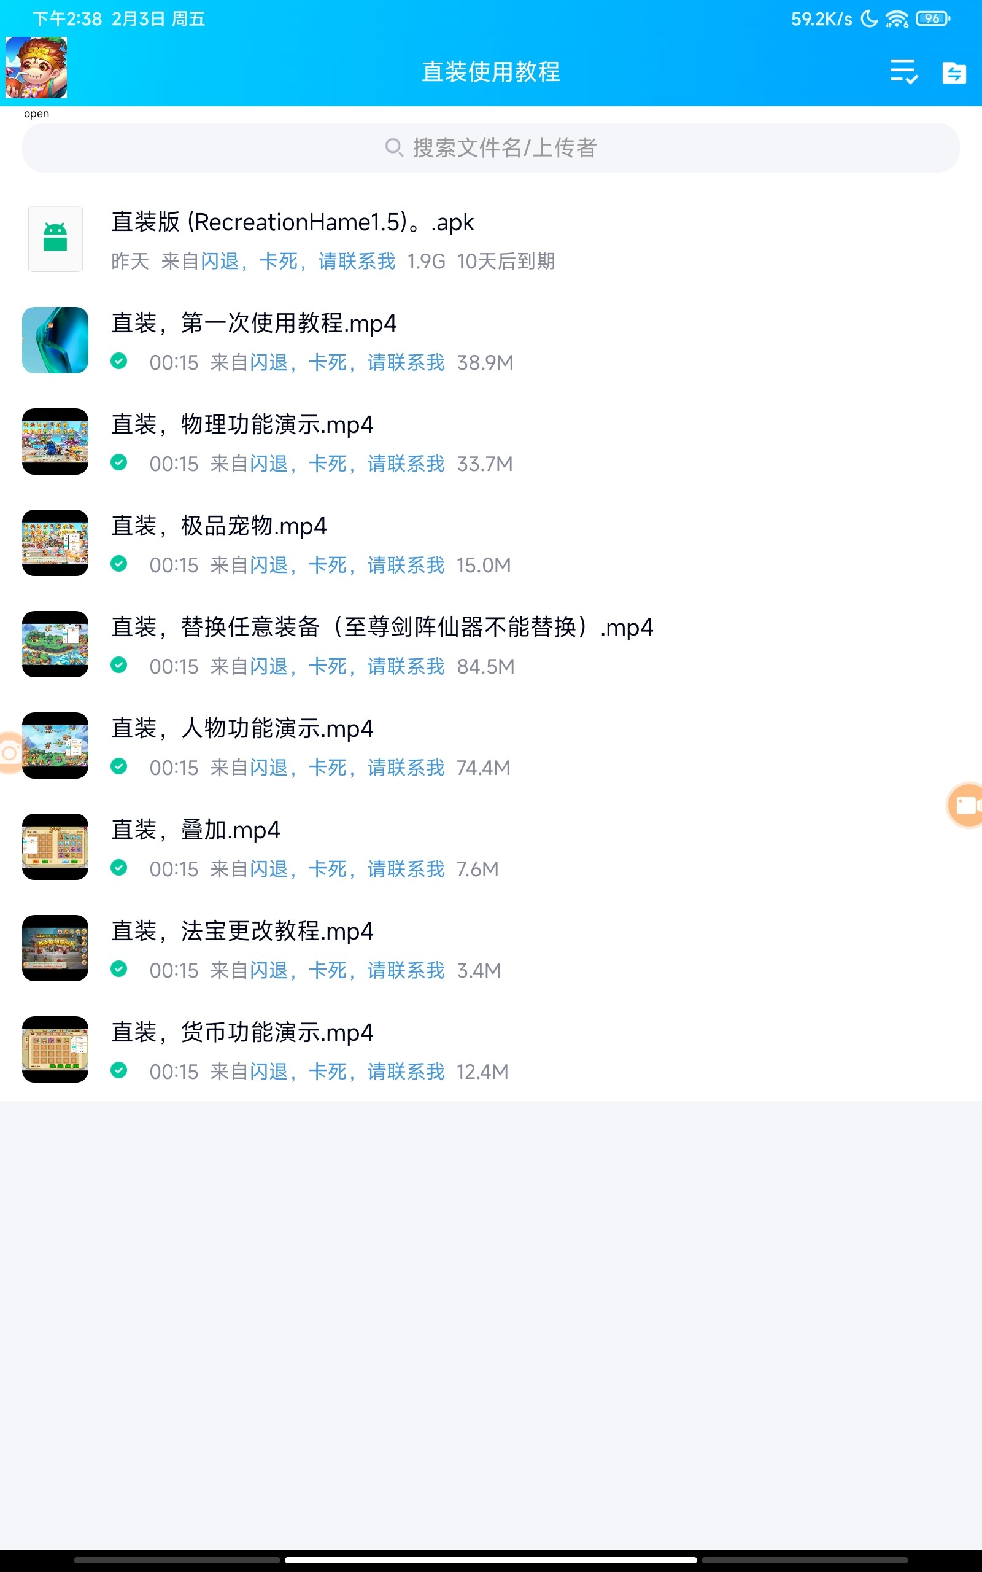This screenshot has height=1572, width=982.
Task: Open file 直装版 (RecreationHame1.5)。.apk
Action: point(491,239)
